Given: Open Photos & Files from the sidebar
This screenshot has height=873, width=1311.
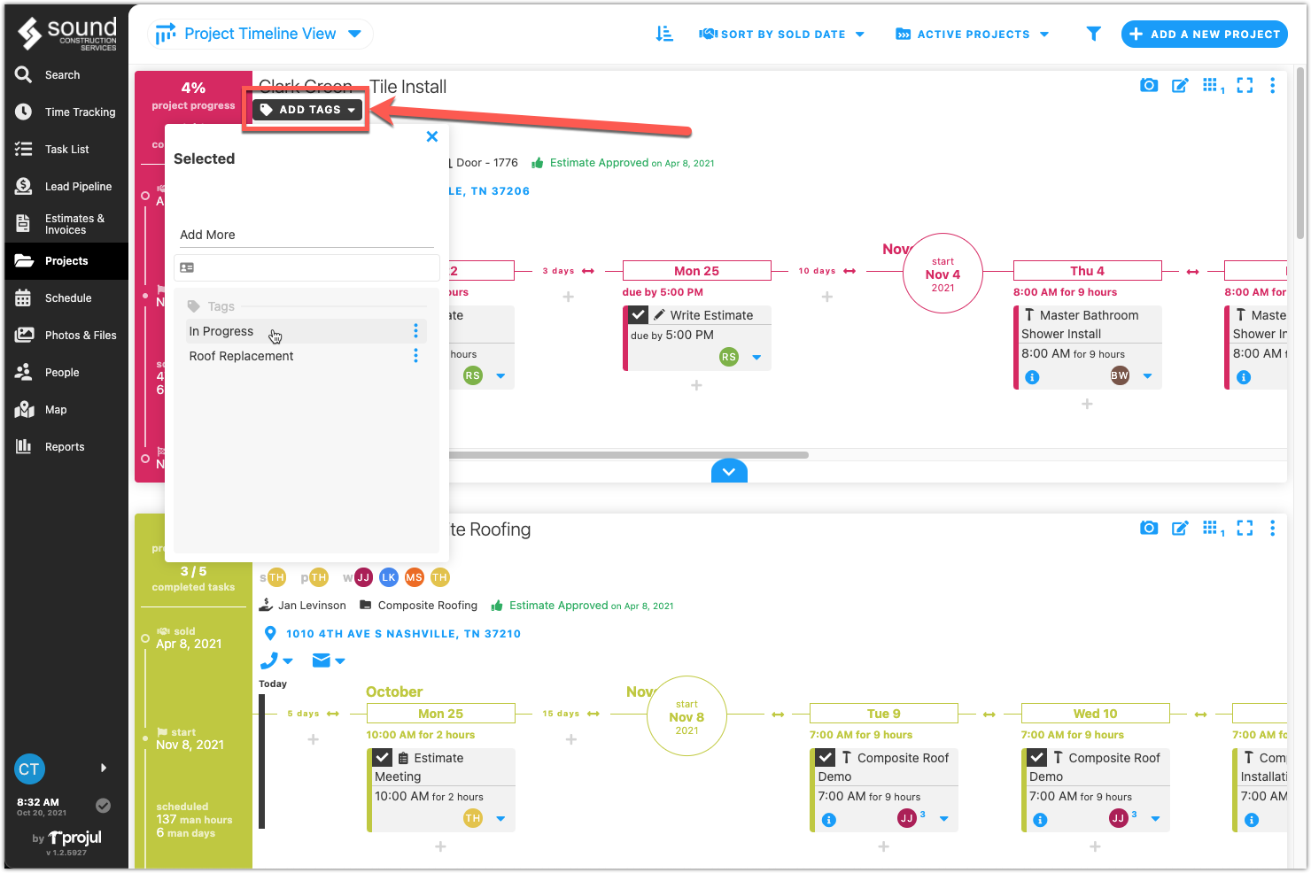Looking at the screenshot, I should [x=81, y=335].
